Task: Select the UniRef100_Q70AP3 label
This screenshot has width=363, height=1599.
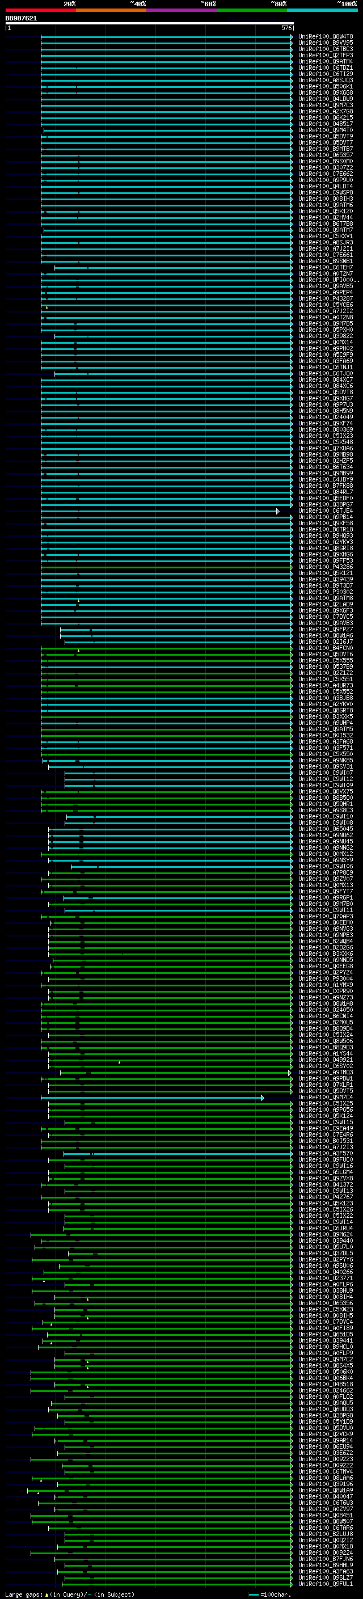Action: (x=326, y=916)
